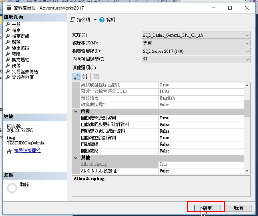Click the False value of 自動關閉
Viewport: 258px width, 216px height.
tap(164, 151)
